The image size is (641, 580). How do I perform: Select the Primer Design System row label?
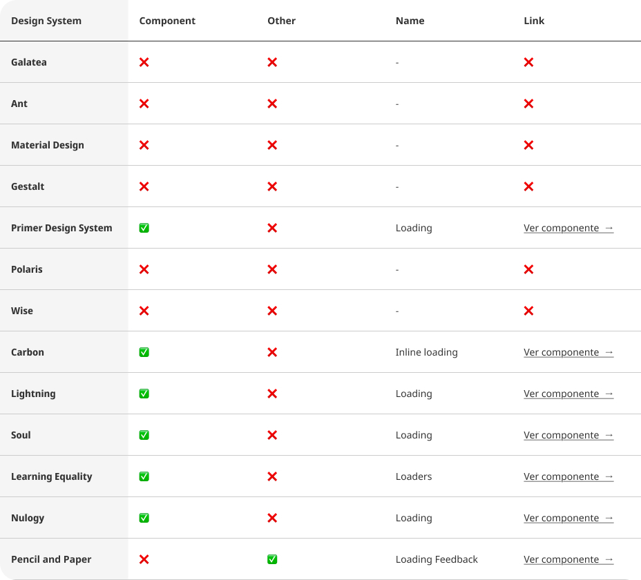tap(61, 228)
